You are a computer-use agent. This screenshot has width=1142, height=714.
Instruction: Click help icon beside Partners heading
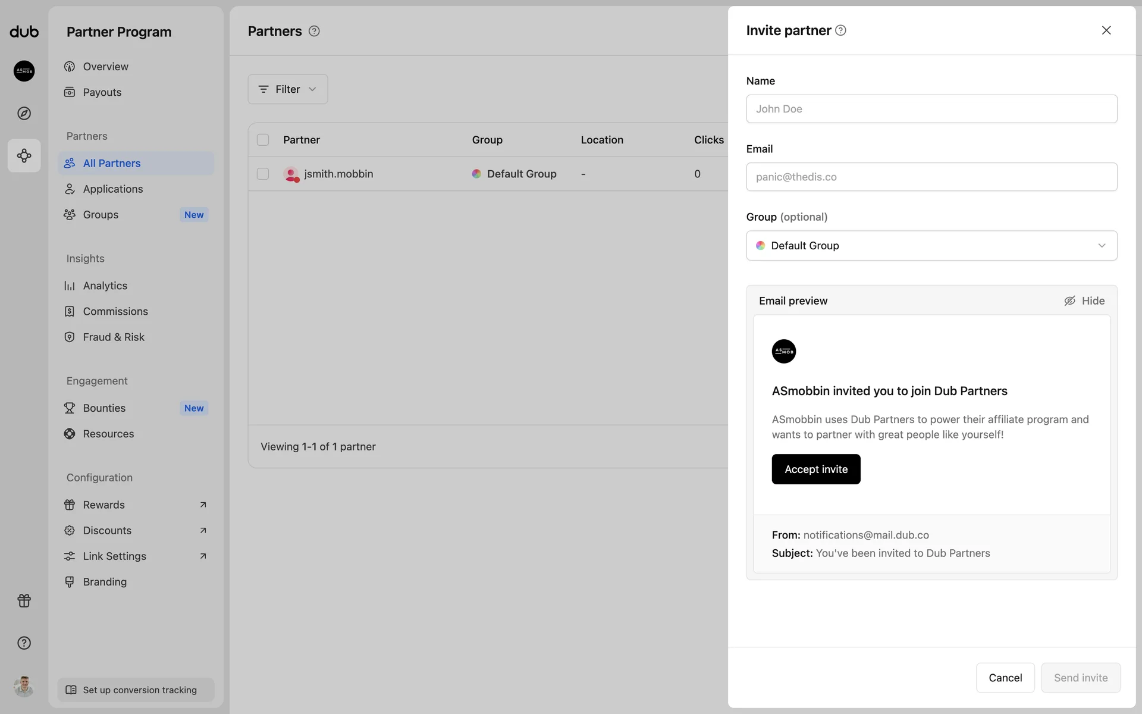point(314,31)
